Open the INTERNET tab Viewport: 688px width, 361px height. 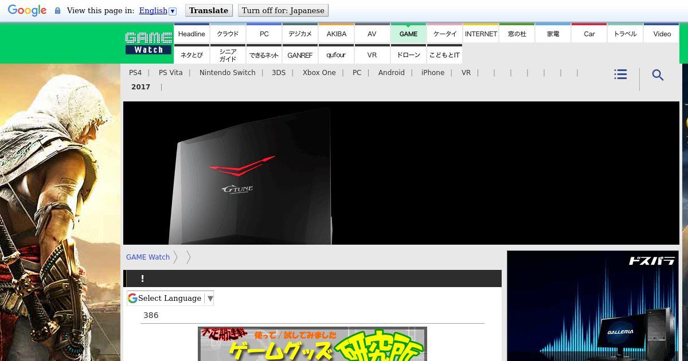click(480, 33)
